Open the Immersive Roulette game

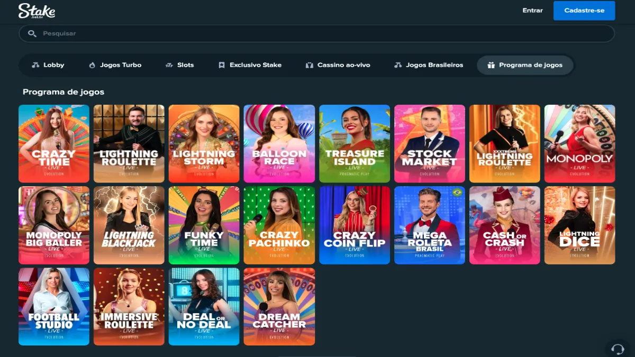[129, 307]
